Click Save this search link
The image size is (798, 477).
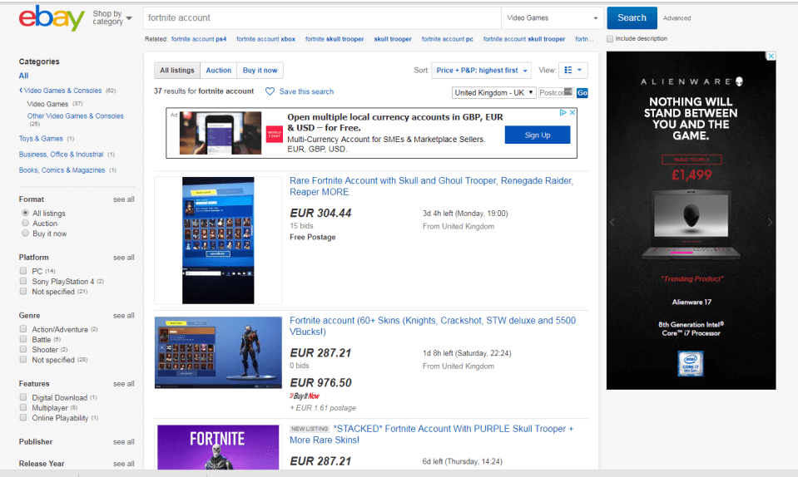306,91
